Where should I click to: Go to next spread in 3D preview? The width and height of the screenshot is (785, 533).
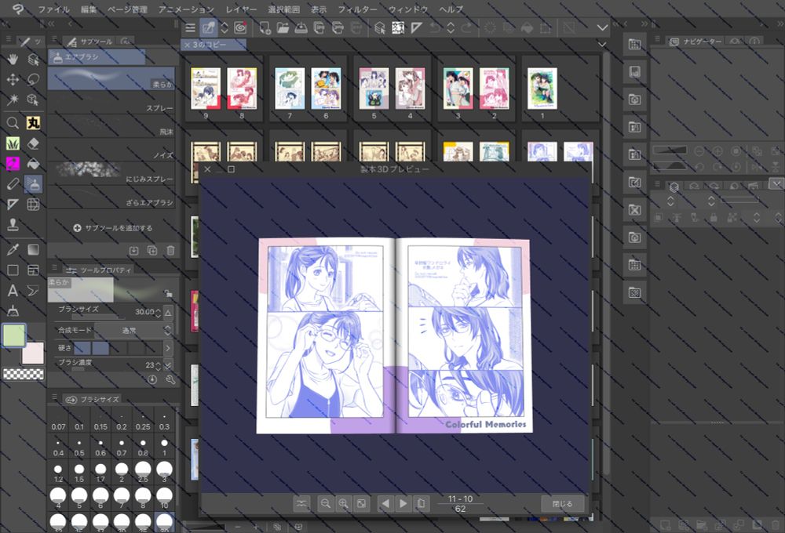403,503
